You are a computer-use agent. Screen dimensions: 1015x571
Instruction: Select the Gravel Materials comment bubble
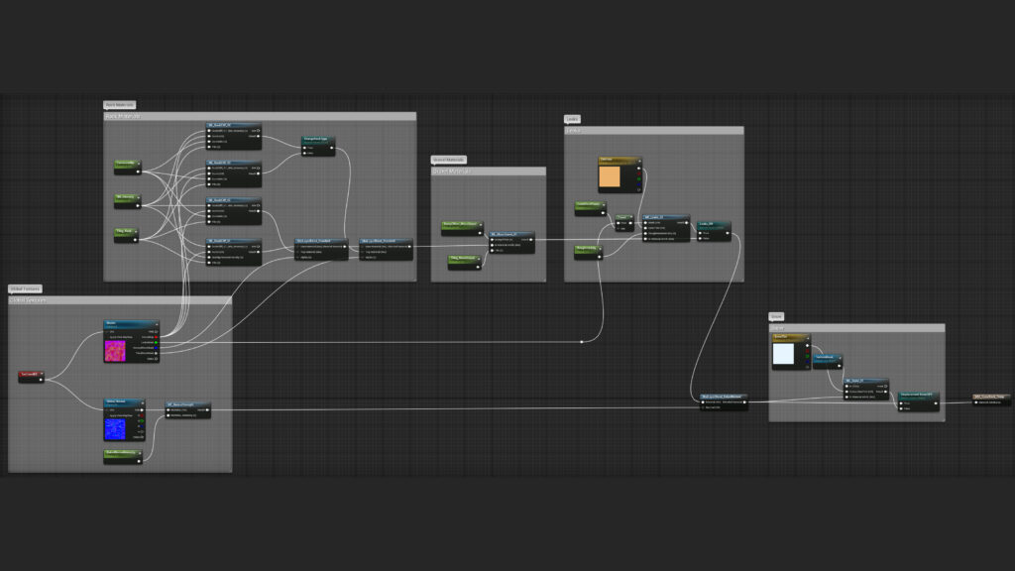[x=448, y=160]
